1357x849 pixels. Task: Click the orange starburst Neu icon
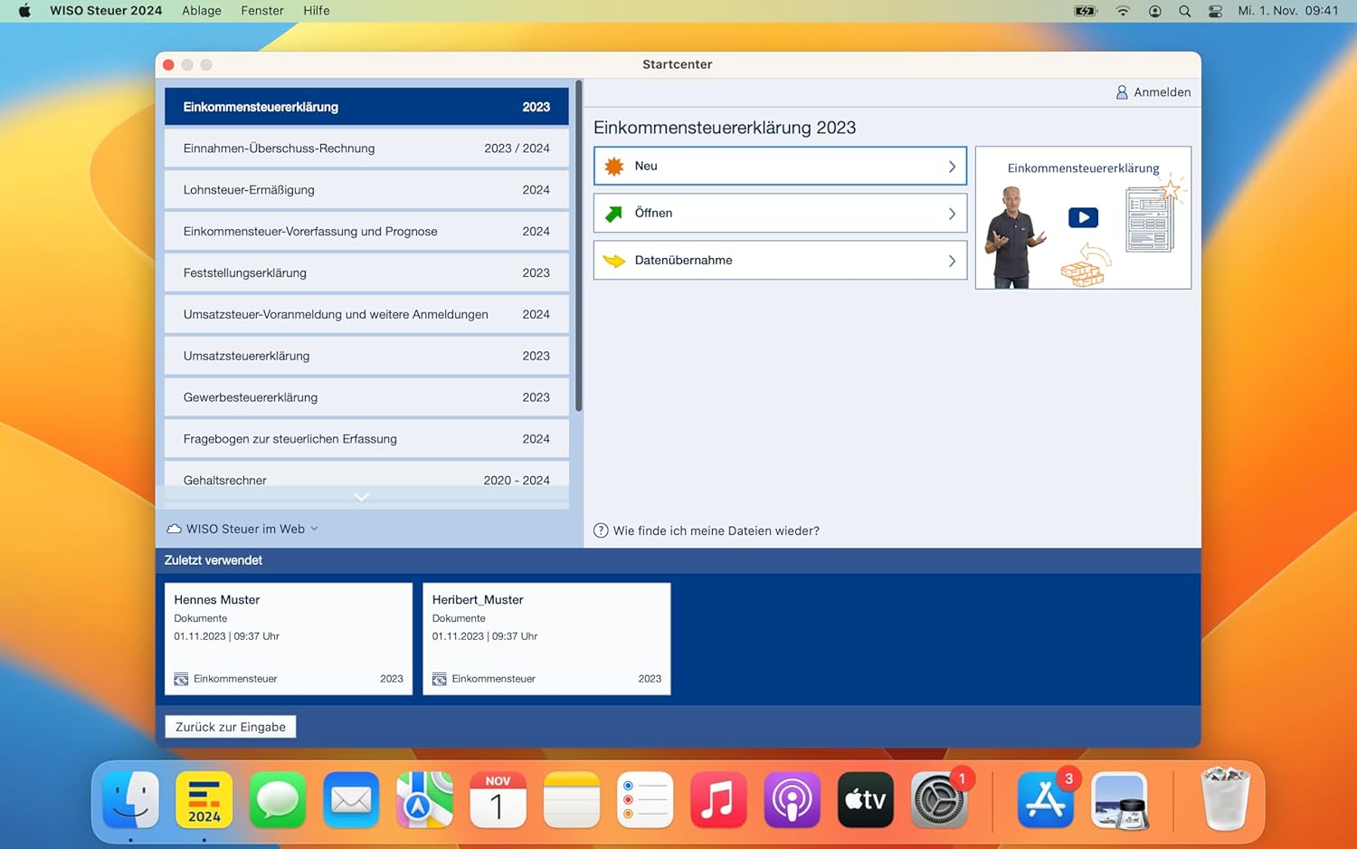(614, 167)
